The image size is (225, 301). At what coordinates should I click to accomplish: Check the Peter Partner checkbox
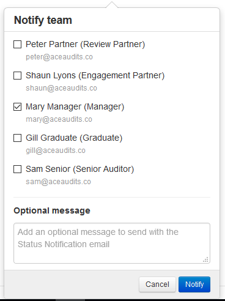pyautogui.click(x=17, y=44)
